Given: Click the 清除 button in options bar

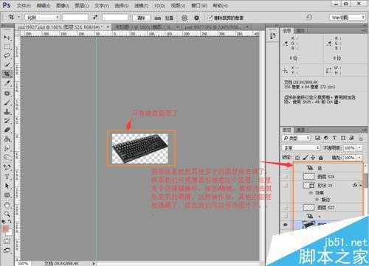Looking at the screenshot, I should tap(141, 18).
